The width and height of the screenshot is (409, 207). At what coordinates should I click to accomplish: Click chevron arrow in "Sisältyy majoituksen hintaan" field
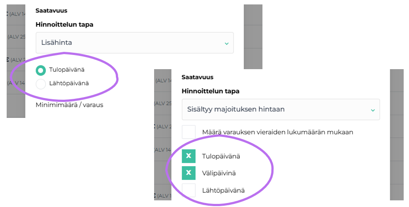pyautogui.click(x=373, y=109)
